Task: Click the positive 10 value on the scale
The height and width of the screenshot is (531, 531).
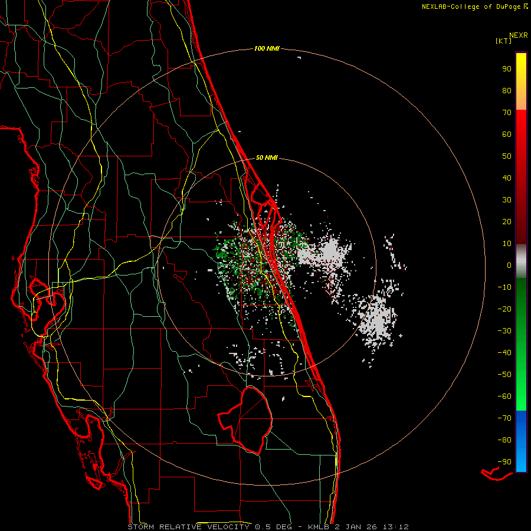Action: point(507,244)
